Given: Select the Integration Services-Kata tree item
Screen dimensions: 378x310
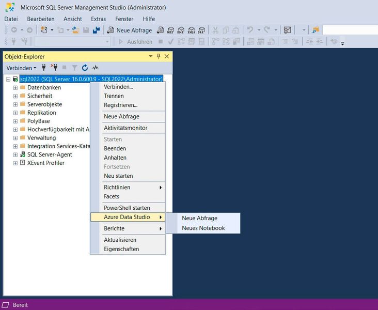Looking at the screenshot, I should (x=58, y=146).
